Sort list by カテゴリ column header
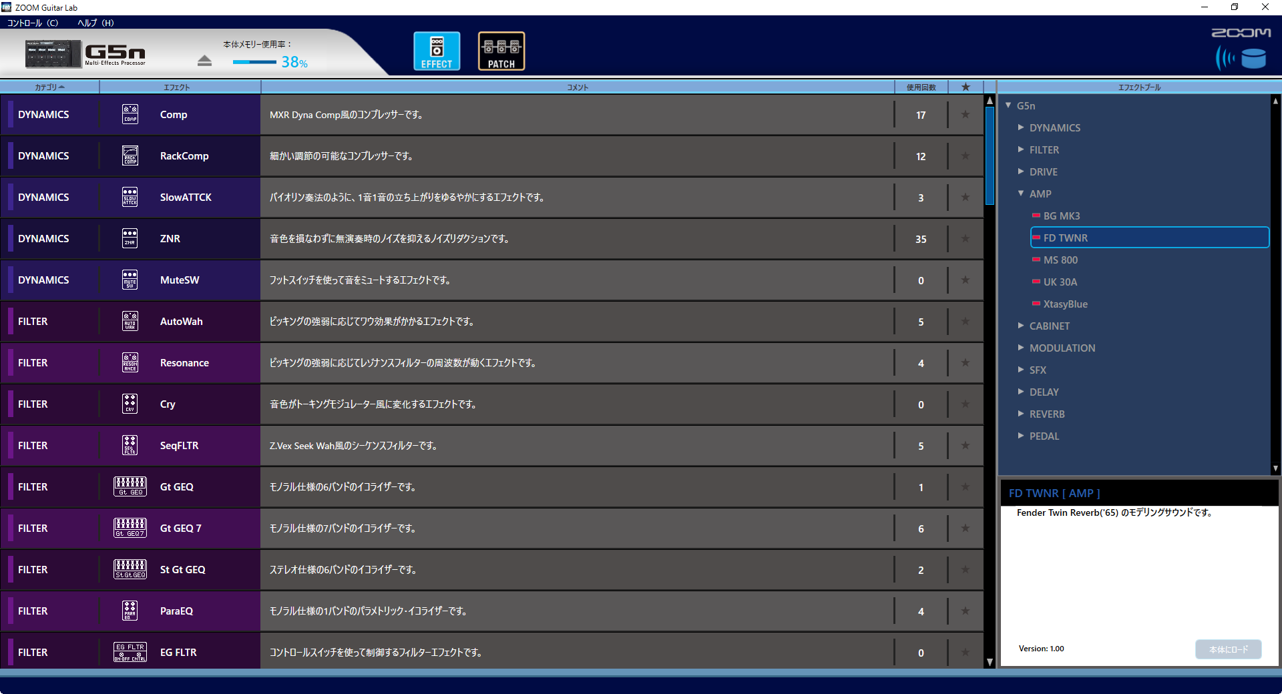The image size is (1282, 694). (x=49, y=87)
